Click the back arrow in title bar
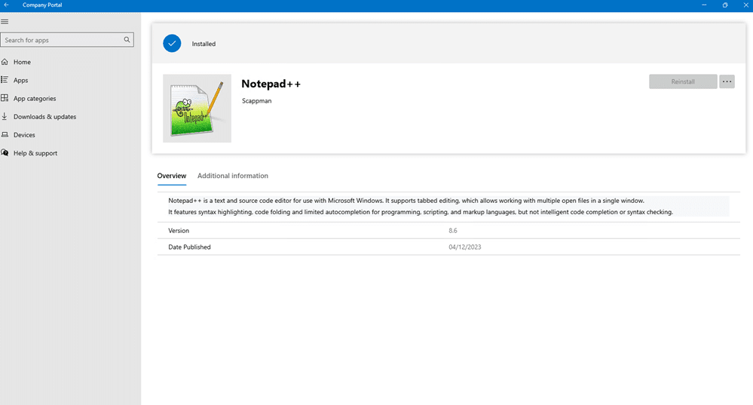The image size is (753, 405). coord(6,5)
